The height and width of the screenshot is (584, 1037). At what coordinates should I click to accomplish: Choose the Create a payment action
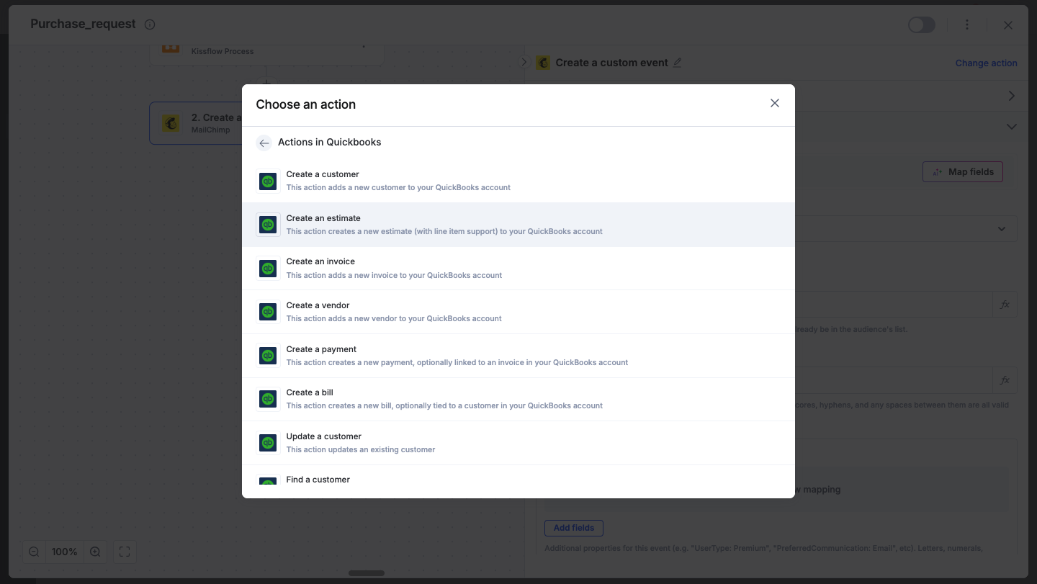518,356
